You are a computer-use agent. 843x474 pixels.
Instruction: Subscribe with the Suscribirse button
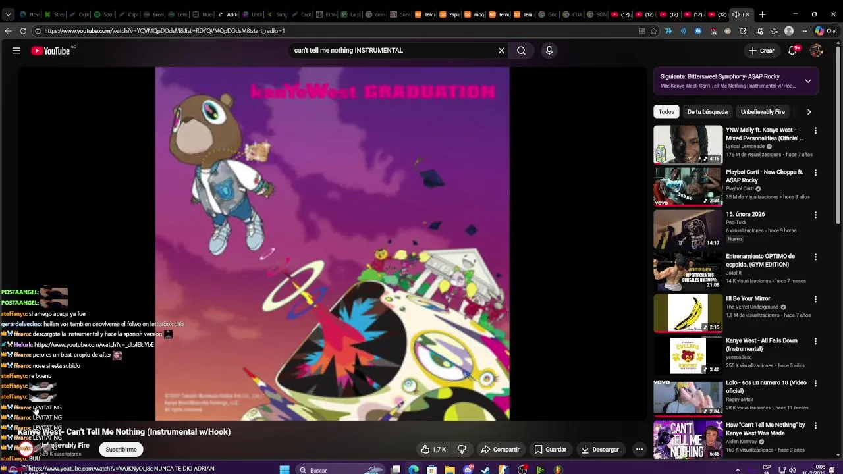pos(121,450)
